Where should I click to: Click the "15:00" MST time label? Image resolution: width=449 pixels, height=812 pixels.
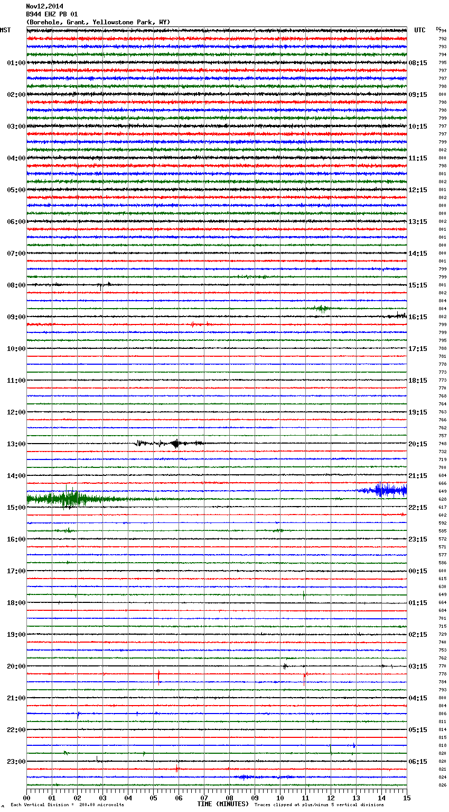click(x=16, y=508)
